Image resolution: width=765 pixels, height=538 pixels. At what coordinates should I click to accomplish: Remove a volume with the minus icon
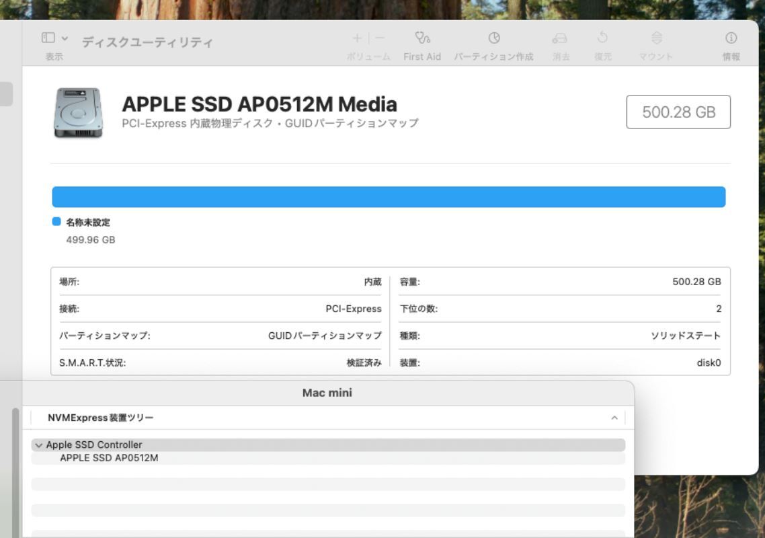pyautogui.click(x=380, y=38)
